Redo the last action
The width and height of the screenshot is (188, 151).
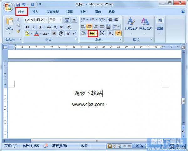(x=32, y=4)
